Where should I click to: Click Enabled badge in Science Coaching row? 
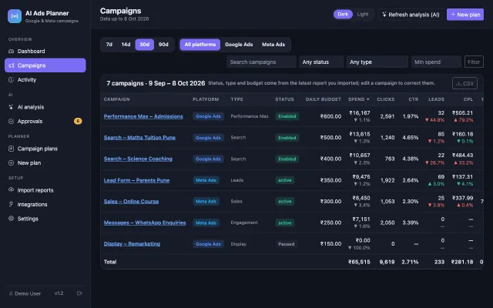coord(287,159)
